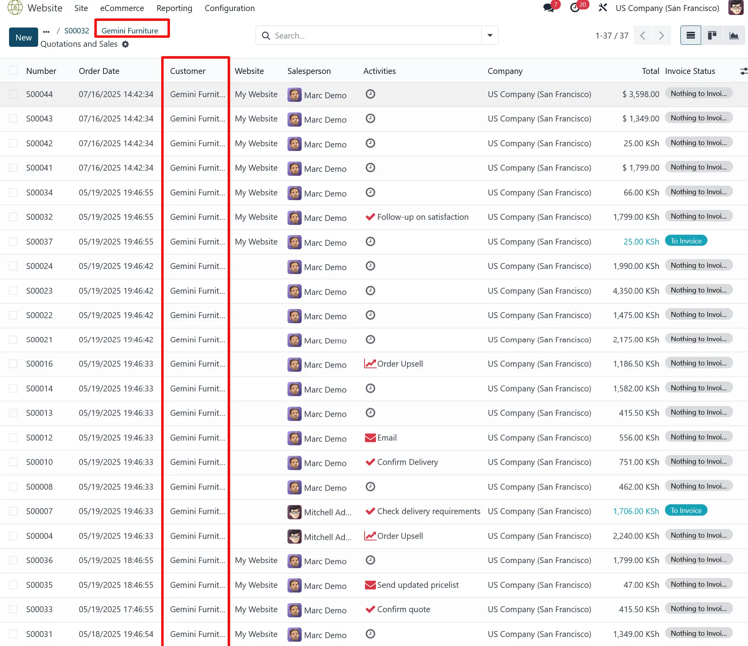Switch to graph view

tap(734, 36)
